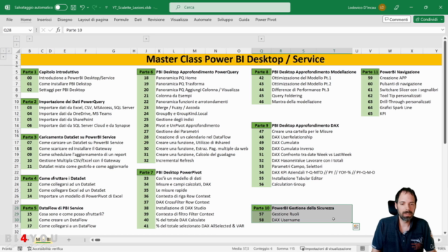This screenshot has width=448, height=252.
Task: Click the formula bar showing Parte 10
Action: coord(251,30)
